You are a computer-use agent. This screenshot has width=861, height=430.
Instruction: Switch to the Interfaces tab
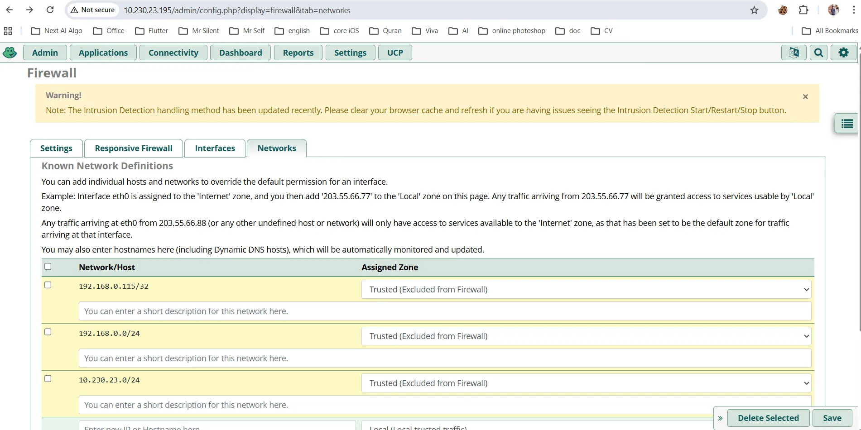(215, 148)
